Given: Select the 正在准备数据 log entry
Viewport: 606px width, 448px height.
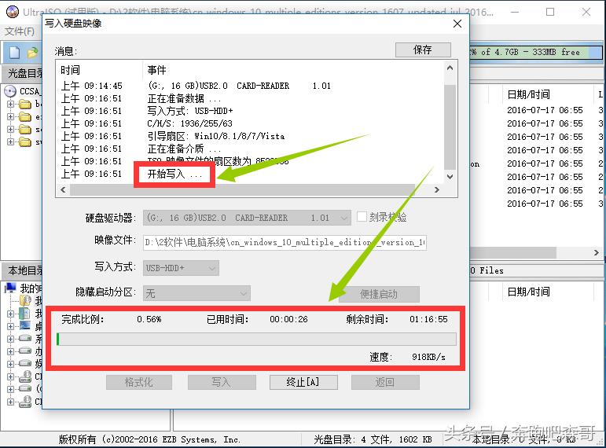Looking at the screenshot, I should click(184, 98).
